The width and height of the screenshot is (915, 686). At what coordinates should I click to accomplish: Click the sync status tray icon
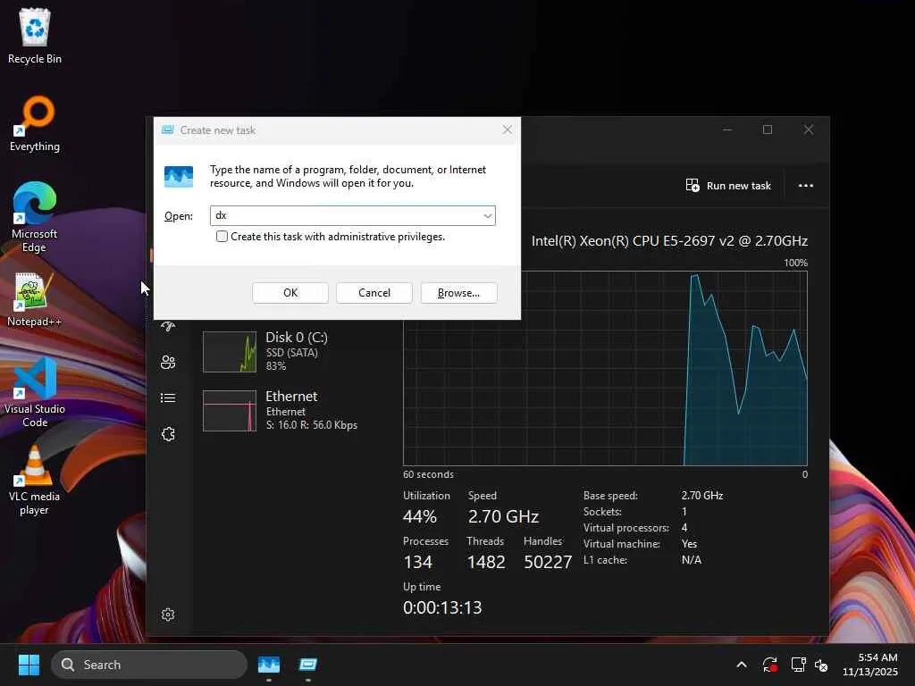[x=769, y=665]
